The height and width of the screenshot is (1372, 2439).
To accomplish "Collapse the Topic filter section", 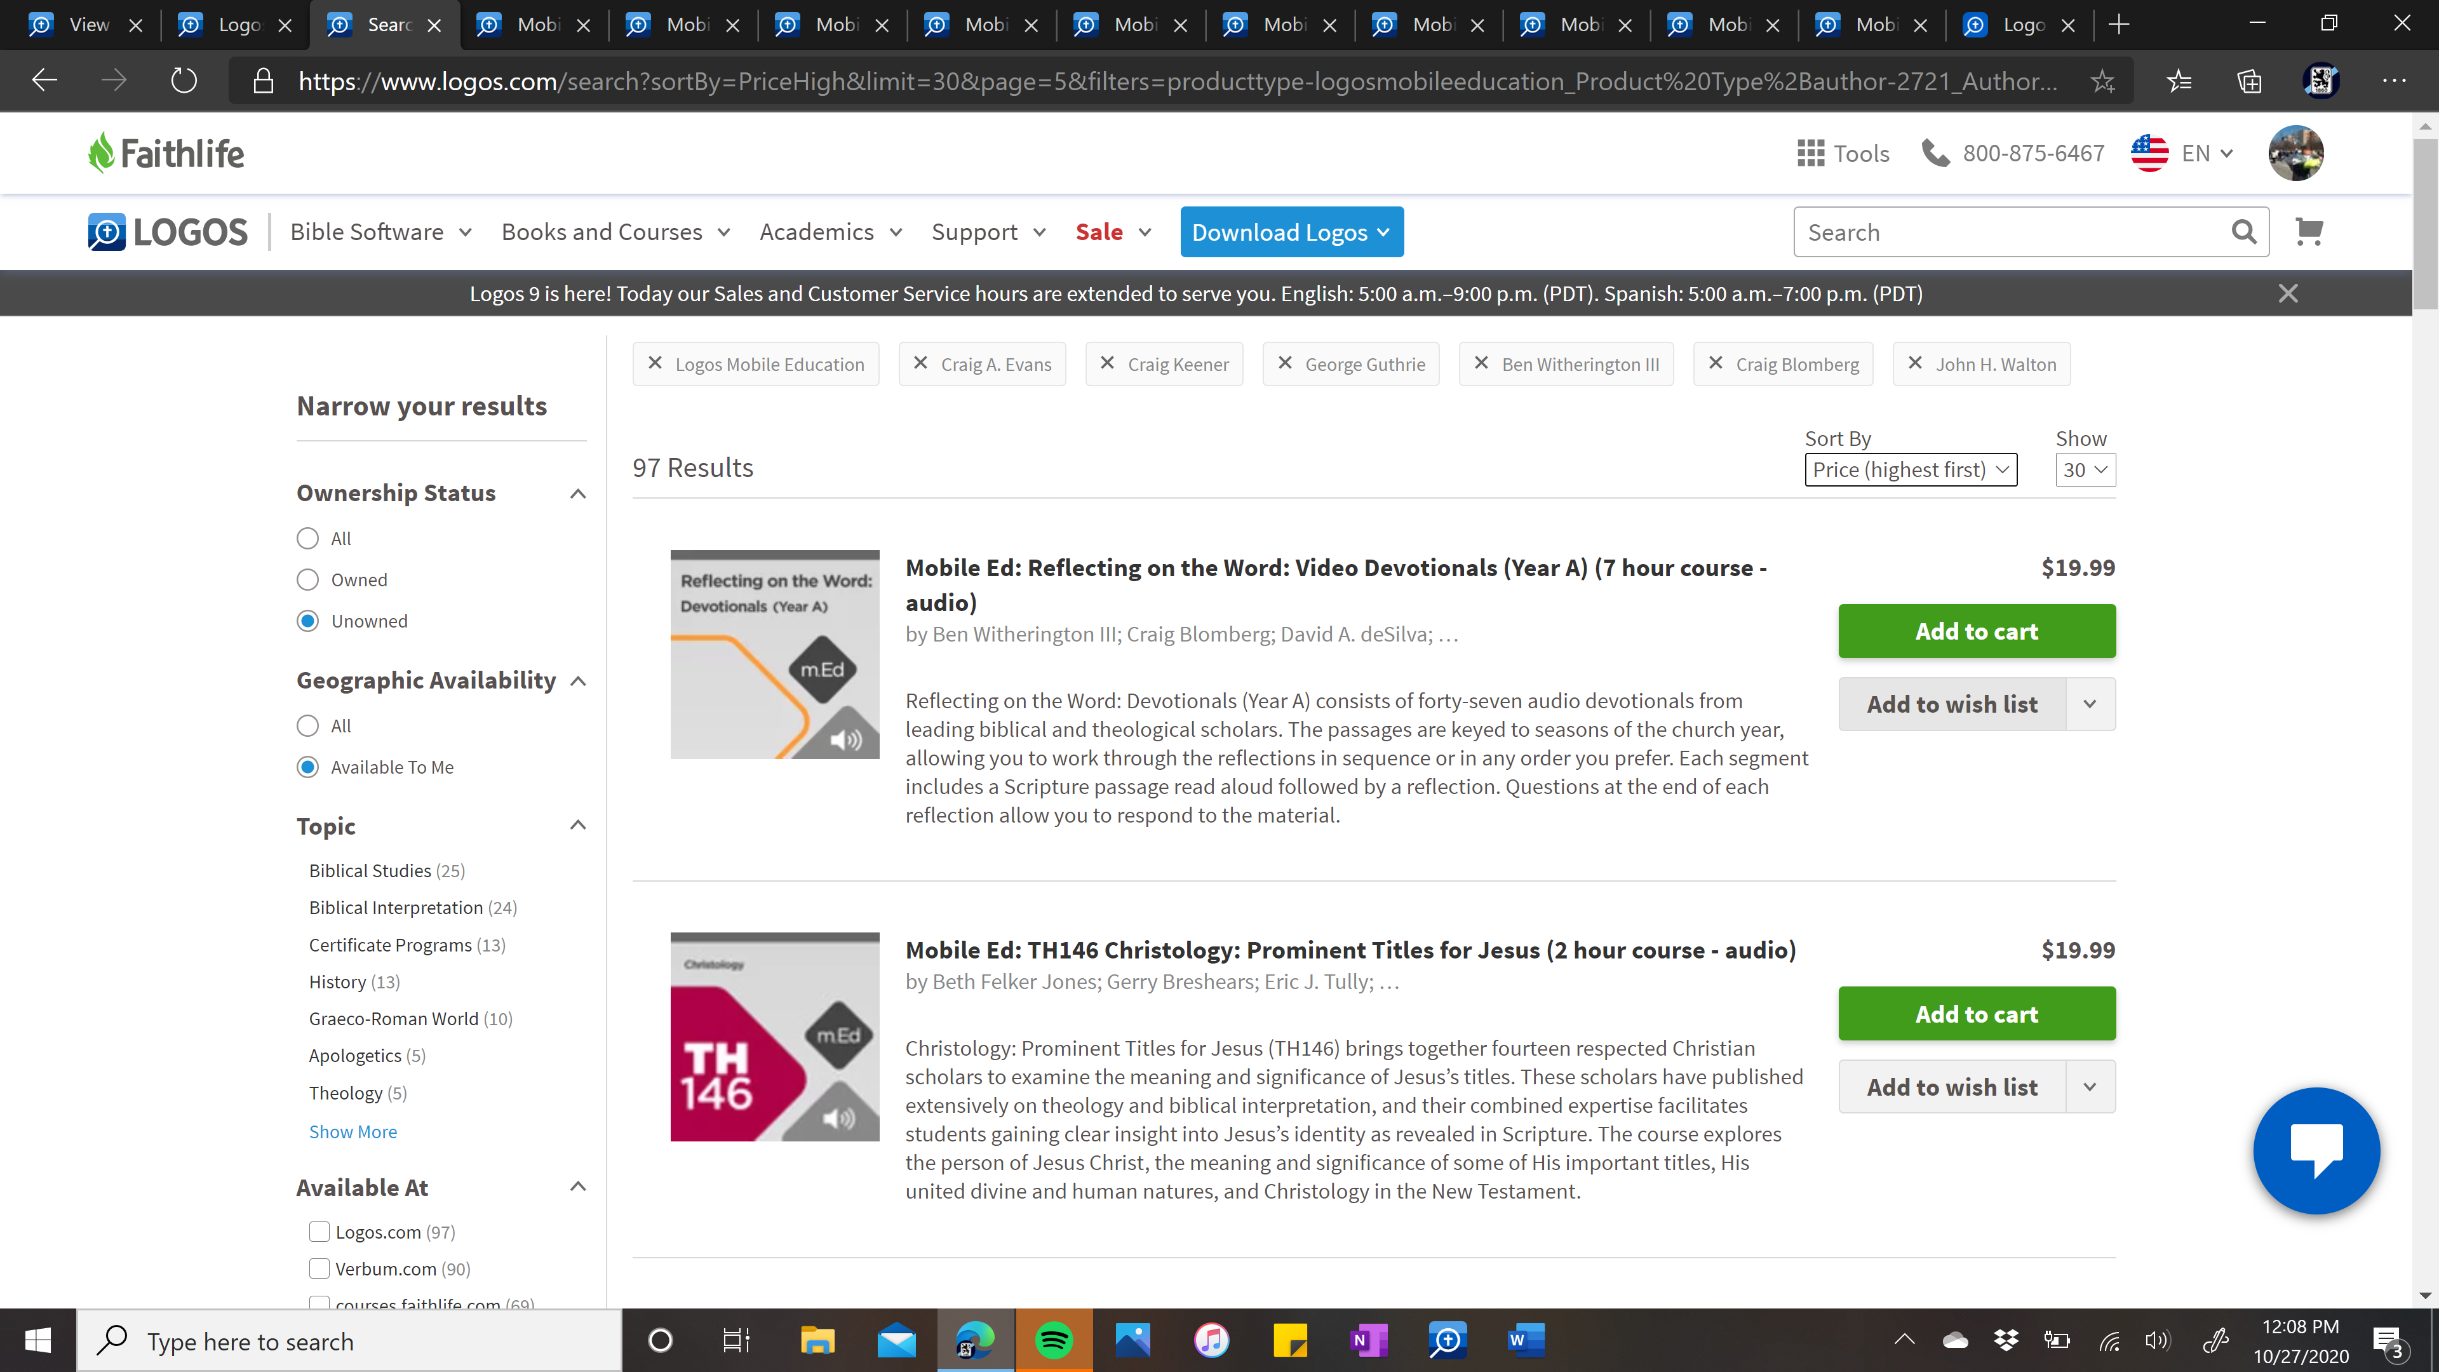I will point(577,826).
